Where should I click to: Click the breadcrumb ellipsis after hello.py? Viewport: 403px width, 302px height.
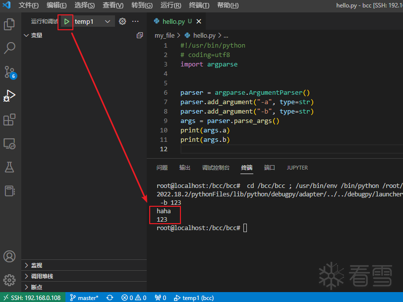pyautogui.click(x=226, y=36)
